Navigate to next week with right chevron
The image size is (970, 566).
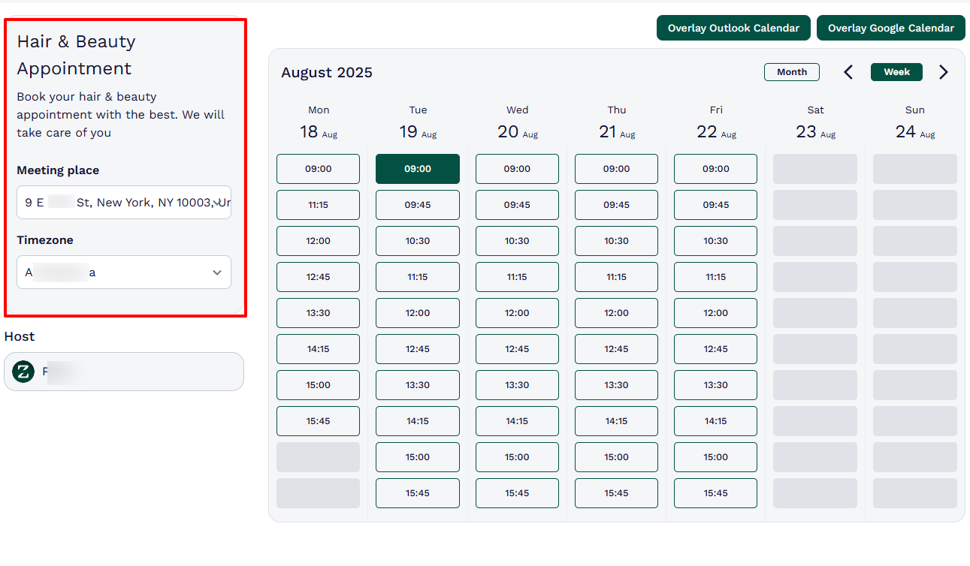[x=944, y=72]
